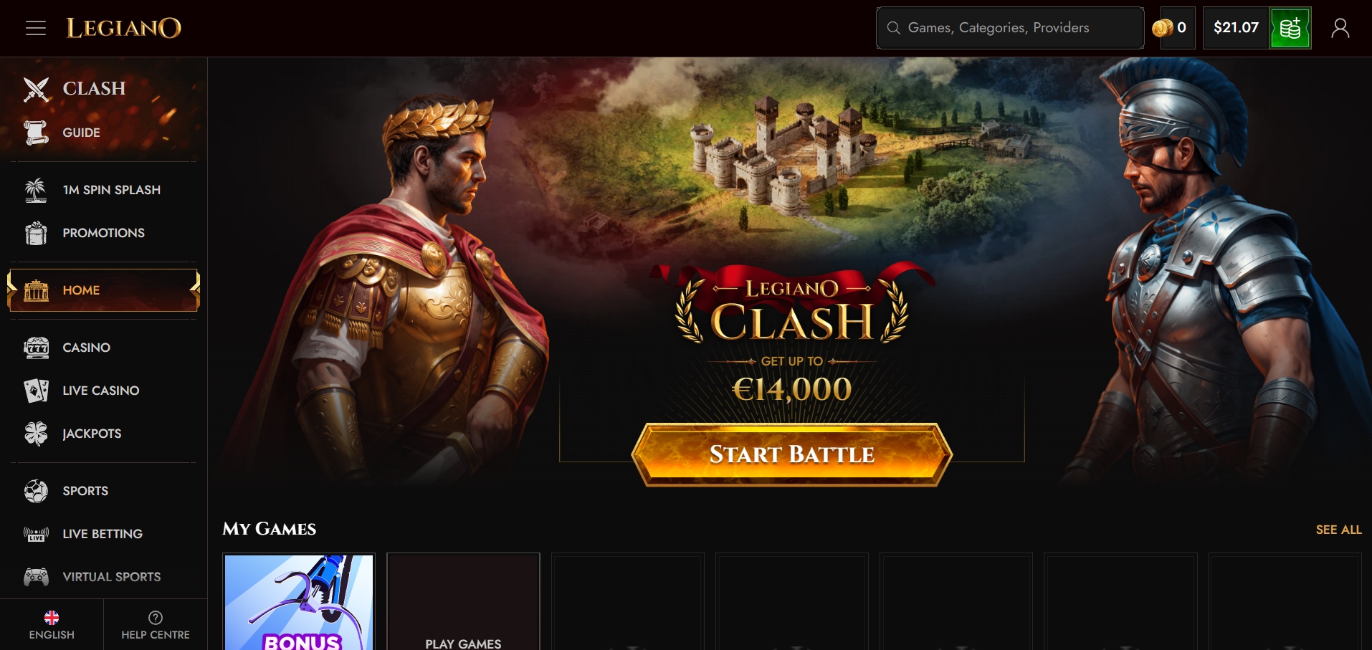The image size is (1372, 650).
Task: Click the Guide scroll icon
Action: [x=36, y=133]
